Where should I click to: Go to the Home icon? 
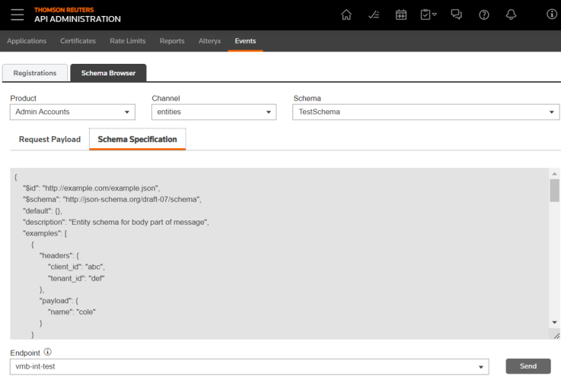point(346,14)
